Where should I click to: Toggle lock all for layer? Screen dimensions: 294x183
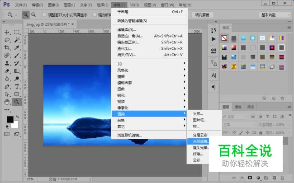click(x=261, y=132)
